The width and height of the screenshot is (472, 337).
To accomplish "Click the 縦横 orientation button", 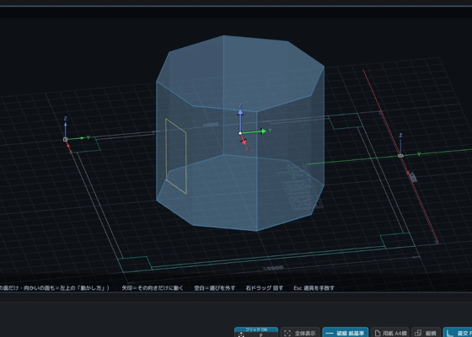I will point(426,333).
